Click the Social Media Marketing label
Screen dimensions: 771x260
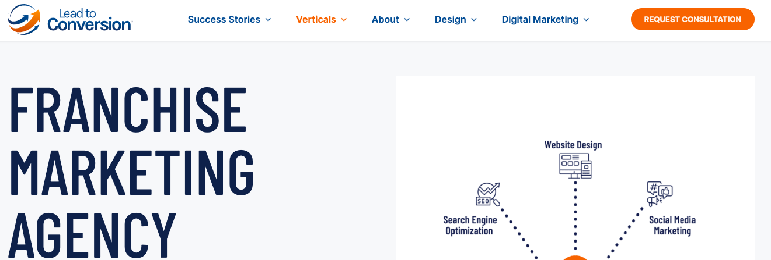coord(672,225)
